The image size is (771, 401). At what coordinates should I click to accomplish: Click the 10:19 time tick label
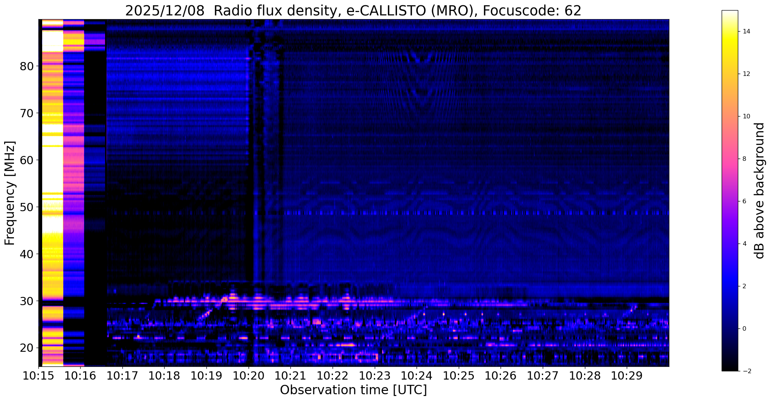pyautogui.click(x=206, y=376)
